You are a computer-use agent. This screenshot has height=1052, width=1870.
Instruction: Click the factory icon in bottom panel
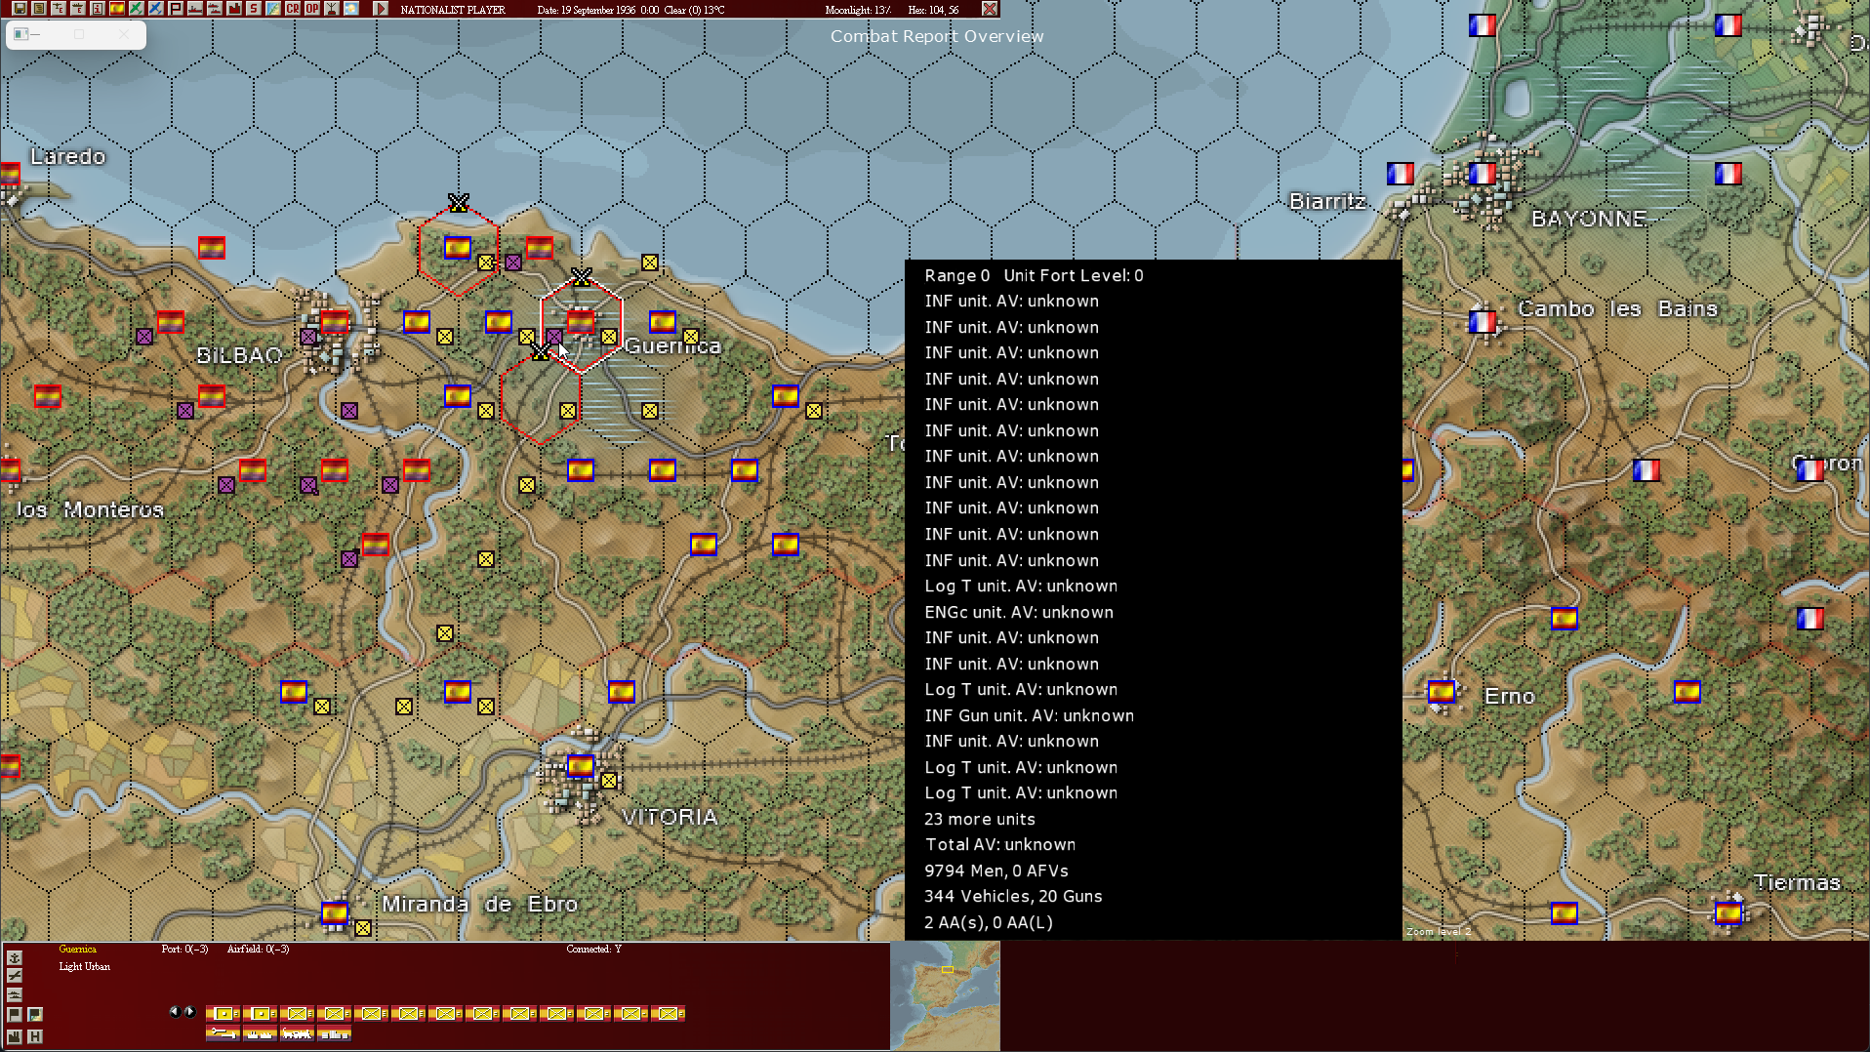(15, 1036)
